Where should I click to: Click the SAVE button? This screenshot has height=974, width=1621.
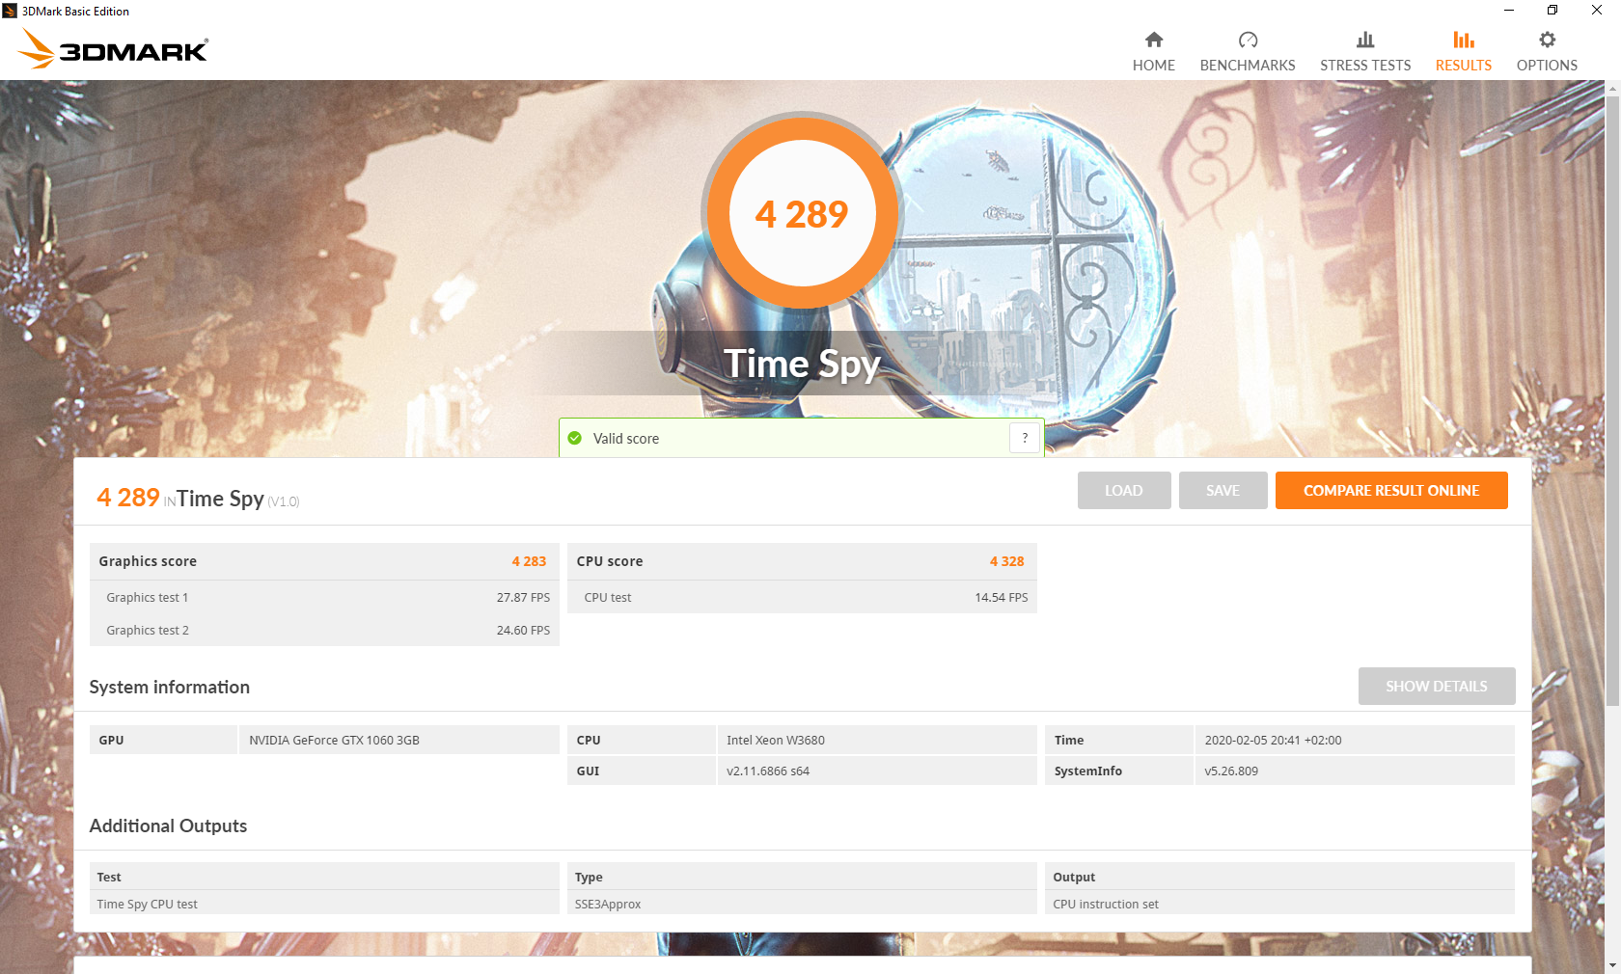point(1223,490)
